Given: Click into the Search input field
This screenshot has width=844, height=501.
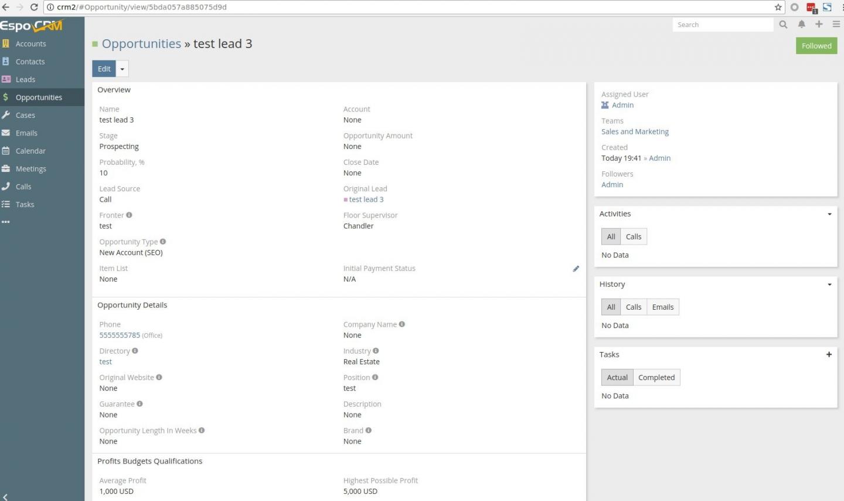Looking at the screenshot, I should (722, 25).
